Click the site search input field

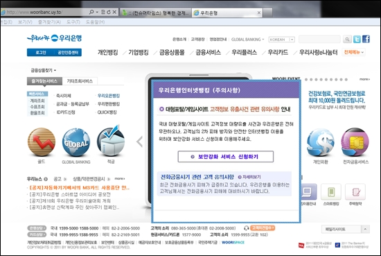[x=319, y=39]
